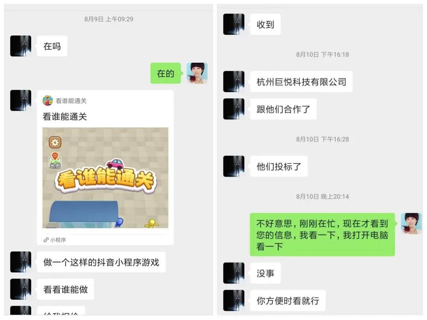
Task: Tap the woman avatar beside long green reply
Action: 412,223
